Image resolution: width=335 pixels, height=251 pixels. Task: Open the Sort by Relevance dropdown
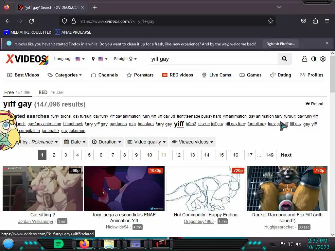(37, 142)
